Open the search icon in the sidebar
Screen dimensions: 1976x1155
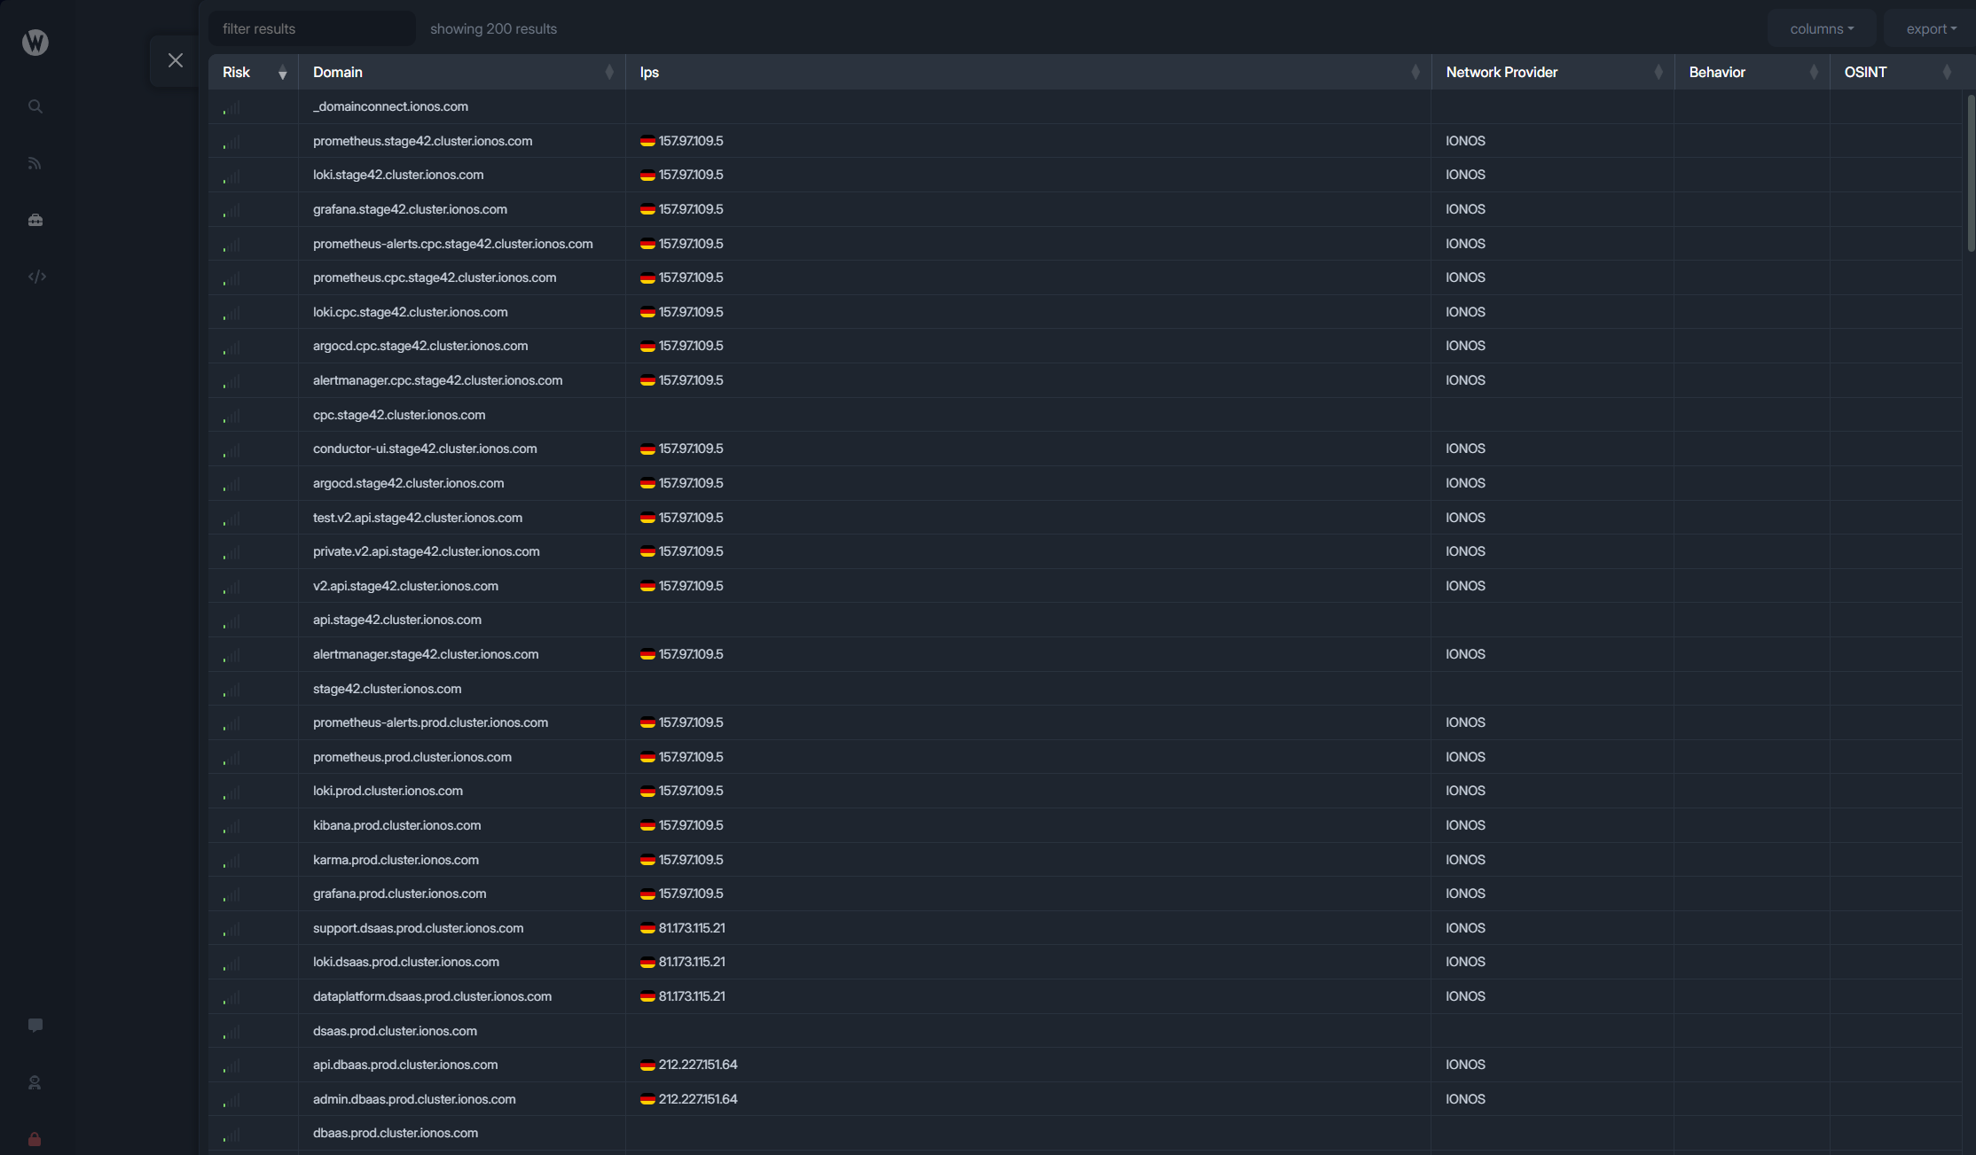(35, 106)
